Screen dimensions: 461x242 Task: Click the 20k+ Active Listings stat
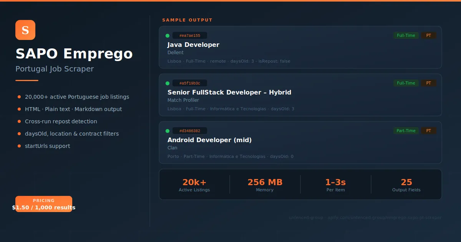coord(194,184)
